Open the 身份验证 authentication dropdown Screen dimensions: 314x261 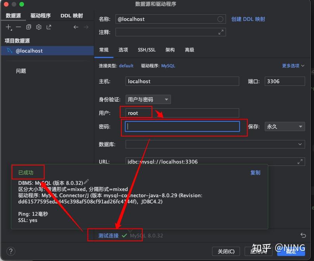148,99
